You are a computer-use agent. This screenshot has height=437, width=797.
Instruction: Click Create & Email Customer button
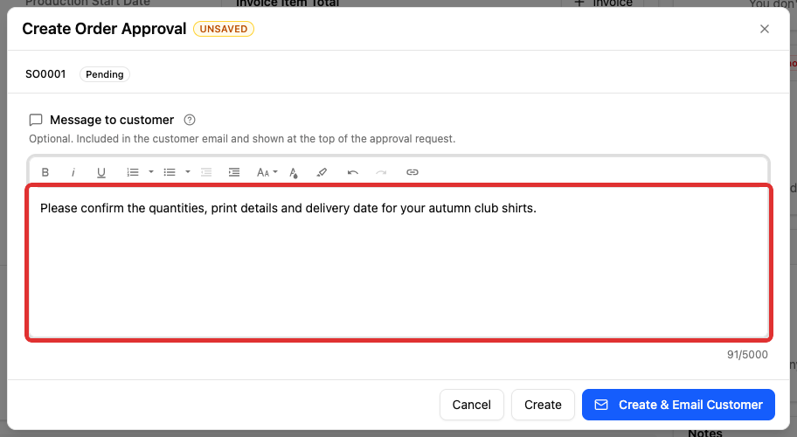(x=678, y=405)
